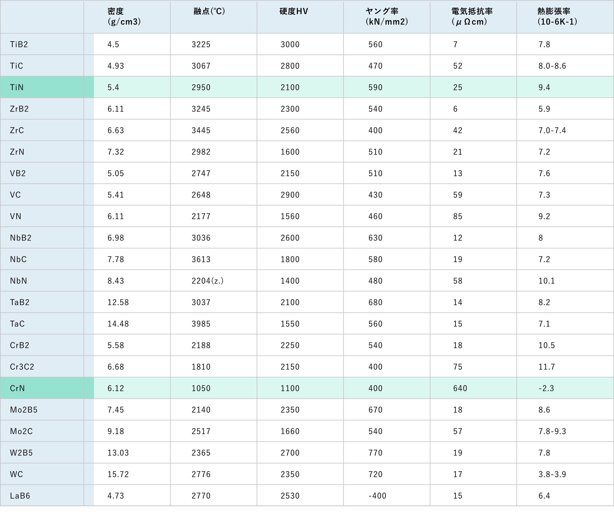Image resolution: width=614 pixels, height=522 pixels.
Task: Click CrN resistivity value 640
Action: [460, 388]
